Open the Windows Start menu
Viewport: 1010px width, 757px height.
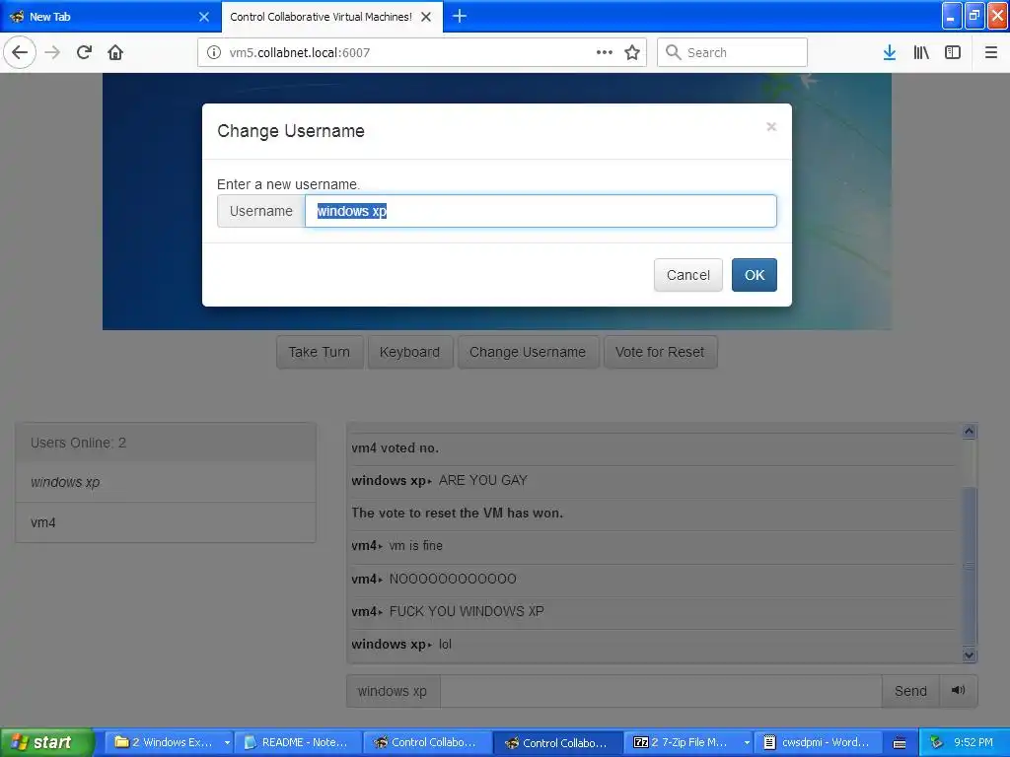(x=47, y=742)
